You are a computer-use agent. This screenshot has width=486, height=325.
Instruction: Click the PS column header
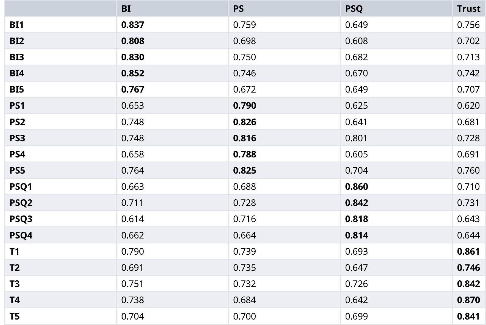coord(238,9)
